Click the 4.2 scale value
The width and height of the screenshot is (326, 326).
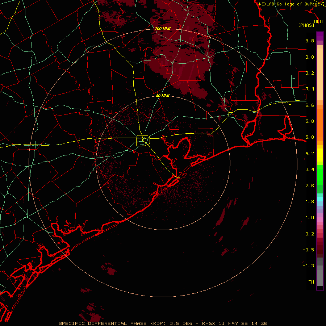(310, 154)
